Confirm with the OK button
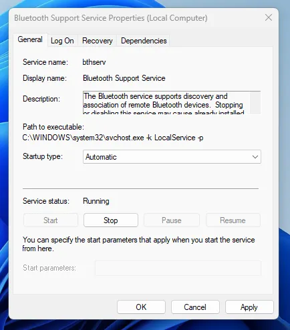 (x=141, y=307)
